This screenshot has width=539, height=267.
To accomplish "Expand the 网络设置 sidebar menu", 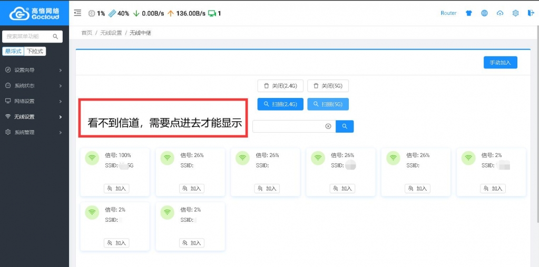I will coord(34,101).
